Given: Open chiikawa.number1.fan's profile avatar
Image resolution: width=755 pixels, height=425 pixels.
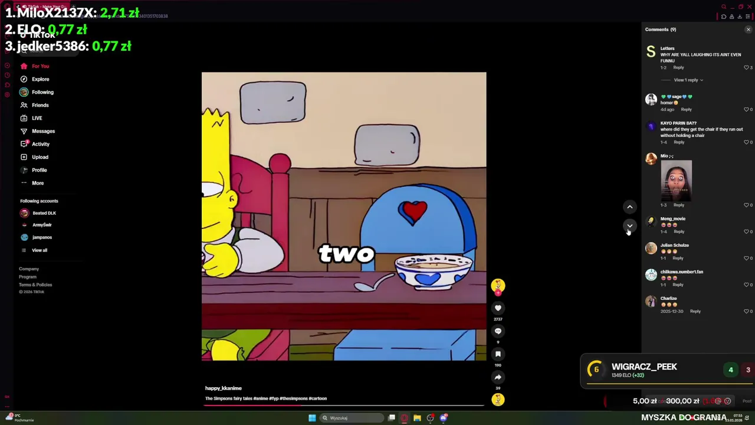Looking at the screenshot, I should pos(651,275).
